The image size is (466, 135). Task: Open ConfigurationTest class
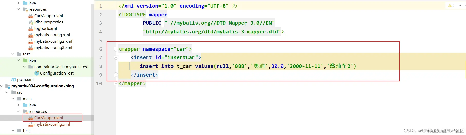(x=57, y=73)
